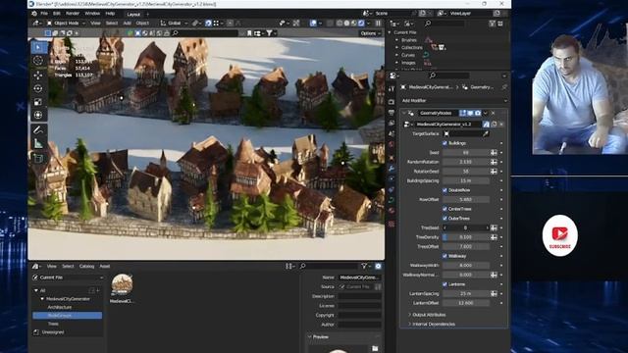
Task: Collapse the MedievalCityGenerator catalog tree
Action: click(x=42, y=299)
